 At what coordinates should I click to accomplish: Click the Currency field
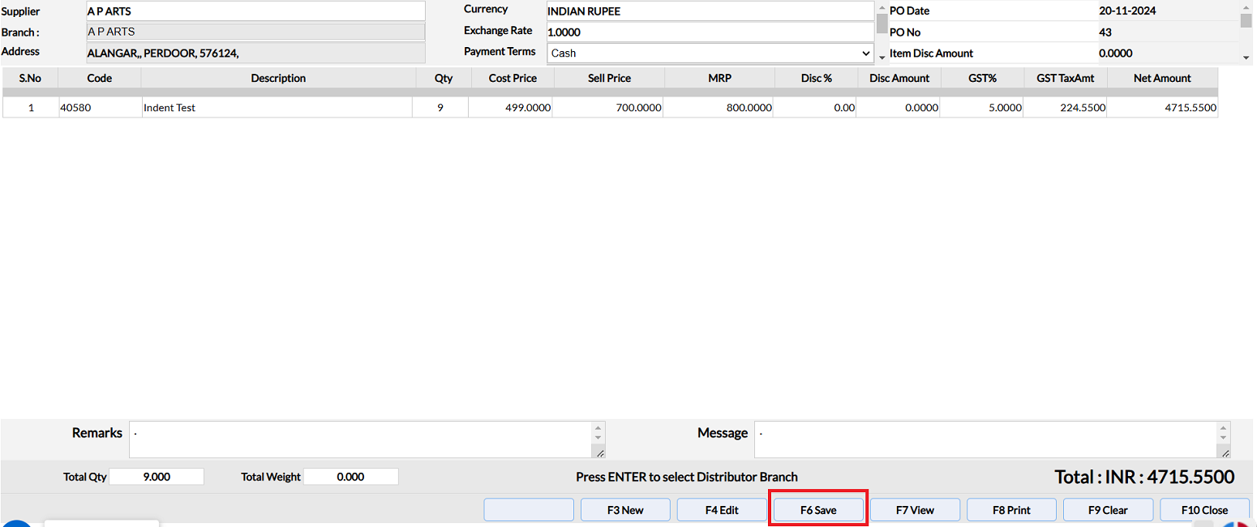[710, 11]
